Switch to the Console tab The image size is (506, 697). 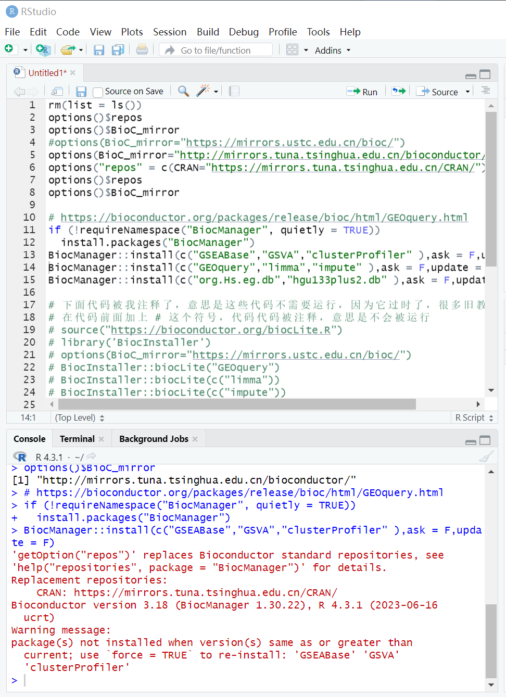[29, 439]
